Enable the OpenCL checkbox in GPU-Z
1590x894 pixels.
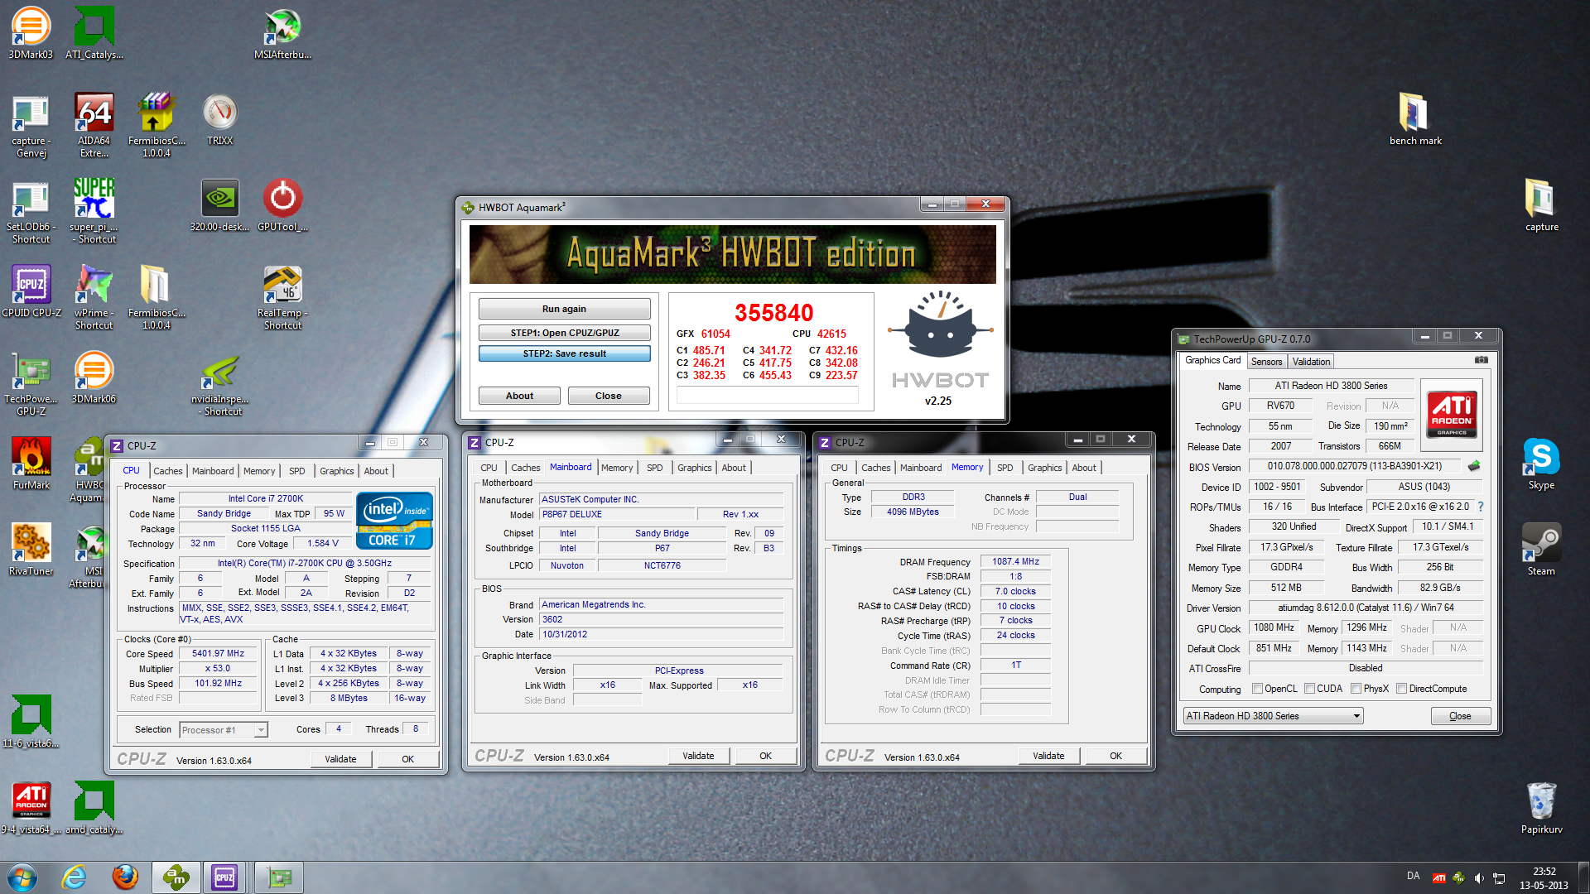(1257, 689)
